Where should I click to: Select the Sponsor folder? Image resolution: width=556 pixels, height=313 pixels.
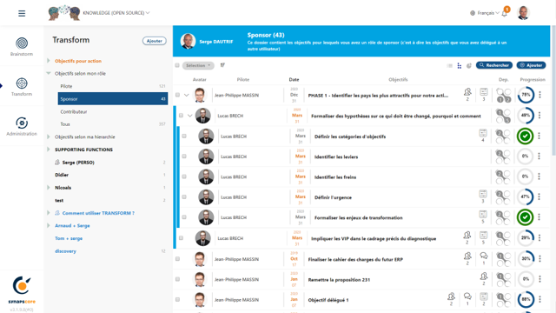(x=113, y=98)
